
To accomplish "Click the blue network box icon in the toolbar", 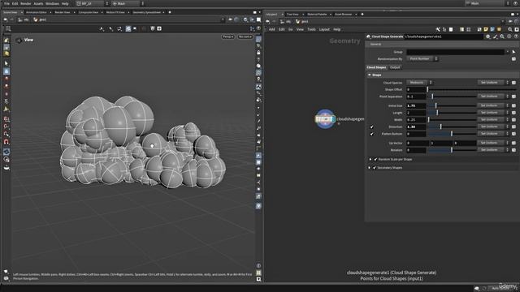I will pyautogui.click(x=492, y=29).
